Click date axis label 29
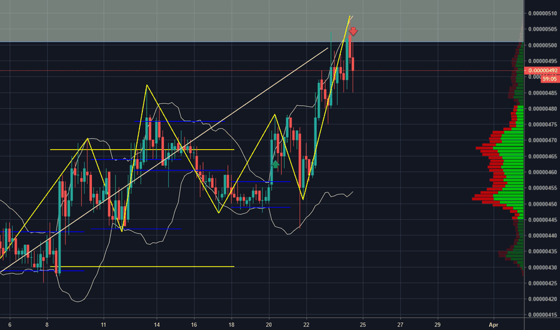Viewport: 560px width, 330px height. tap(437, 325)
